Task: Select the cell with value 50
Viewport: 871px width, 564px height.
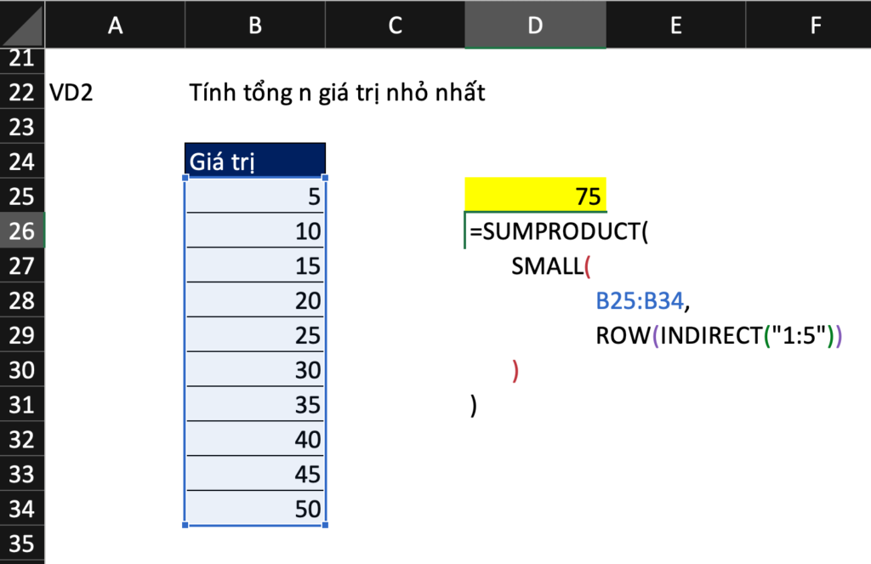Action: tap(254, 509)
